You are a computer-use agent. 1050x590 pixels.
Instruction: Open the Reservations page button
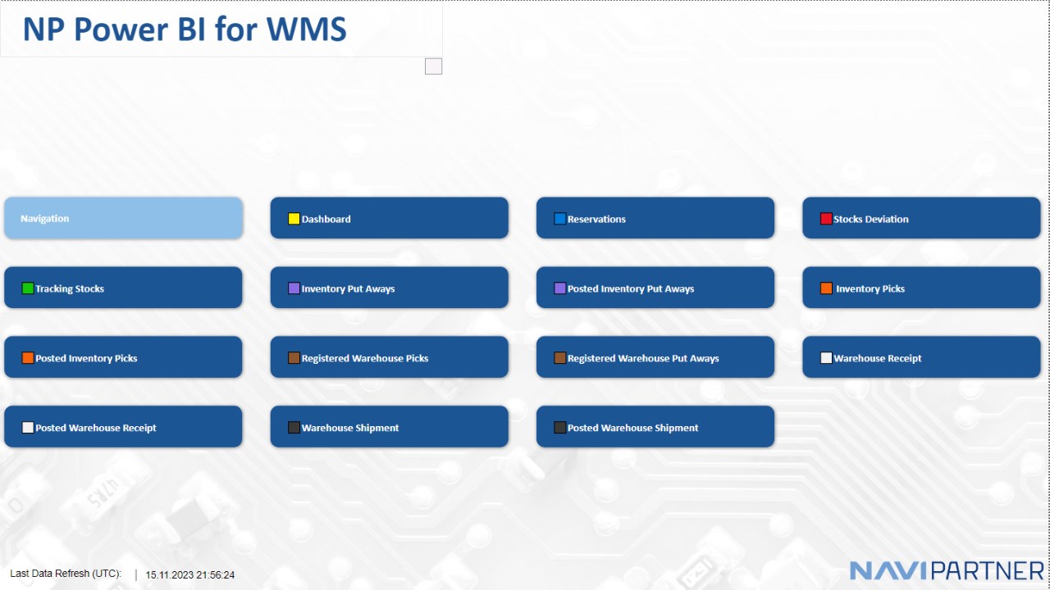pyautogui.click(x=655, y=218)
